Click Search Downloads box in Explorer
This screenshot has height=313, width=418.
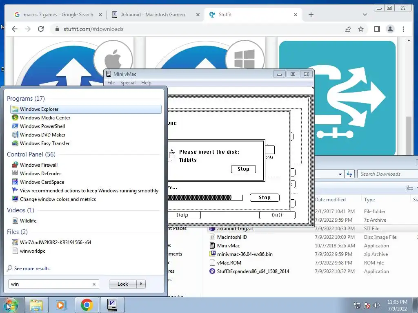pyautogui.click(x=388, y=174)
